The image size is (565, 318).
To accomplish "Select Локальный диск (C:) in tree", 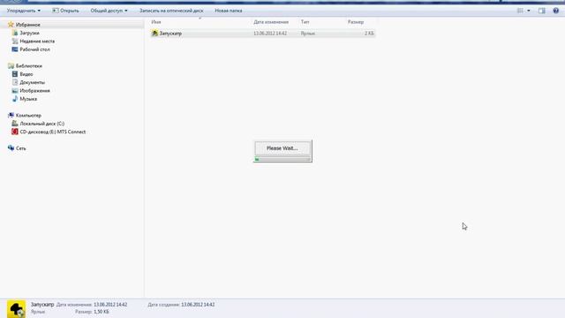I will click(x=42, y=124).
